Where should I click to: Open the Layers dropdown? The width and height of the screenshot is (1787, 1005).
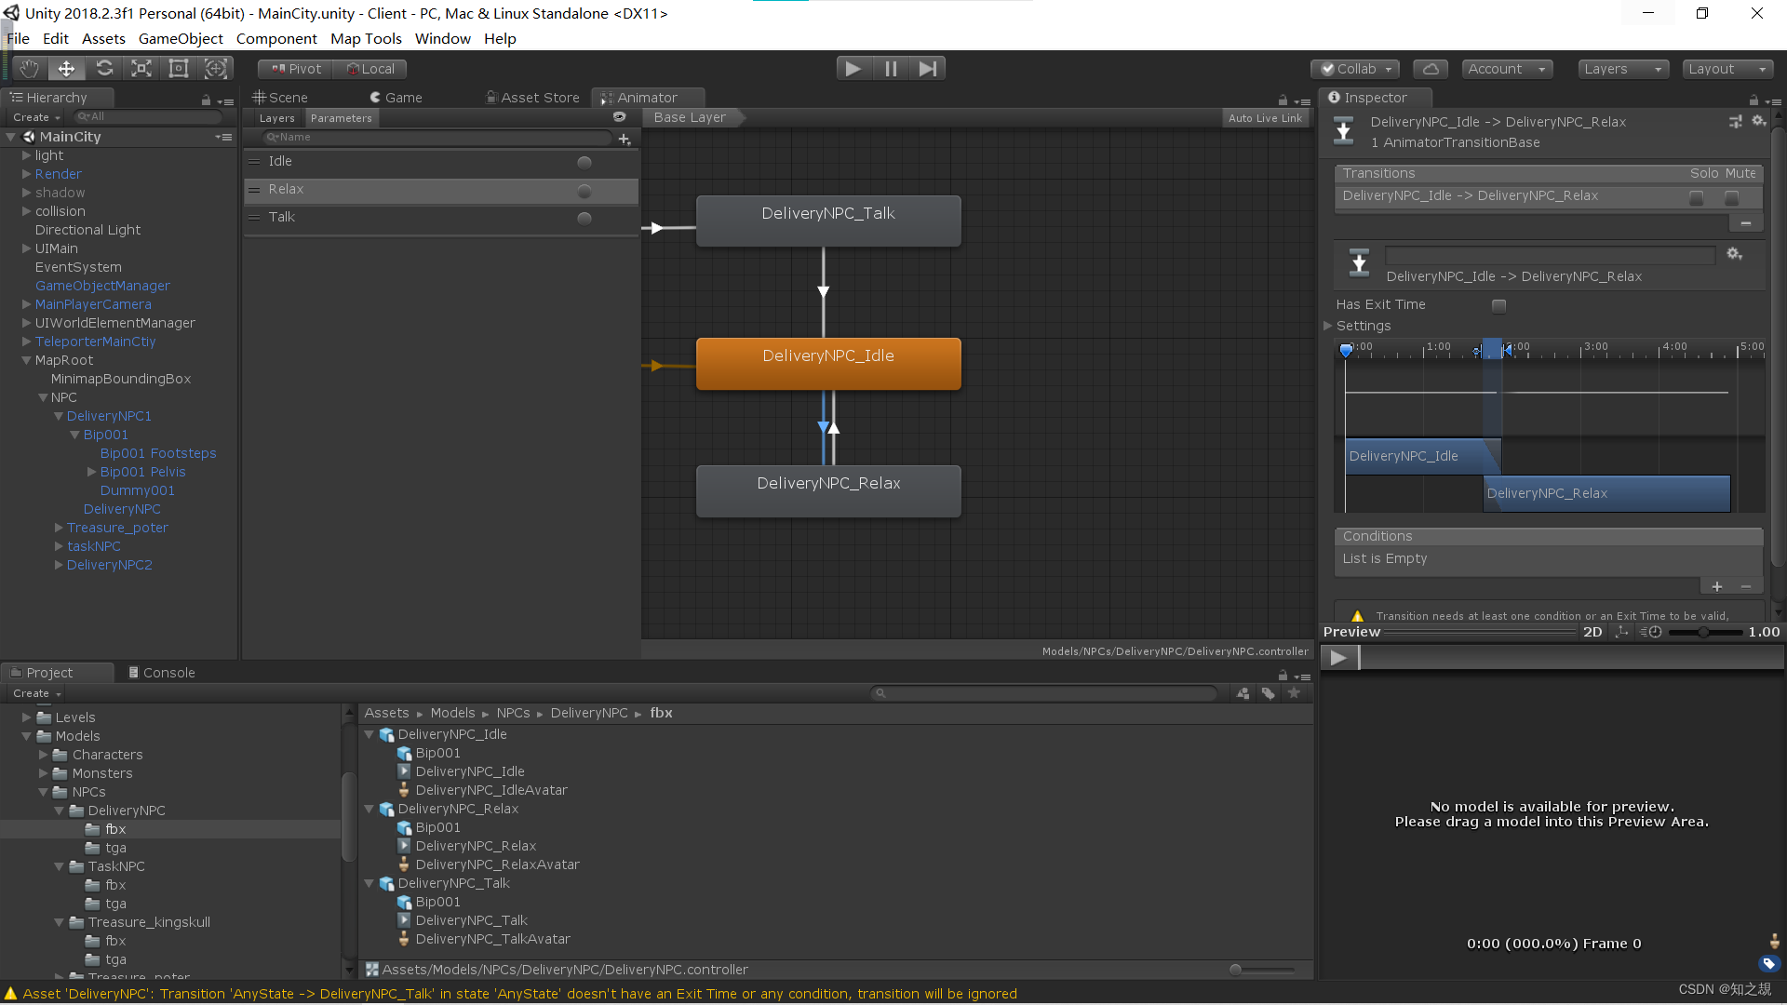1622,69
